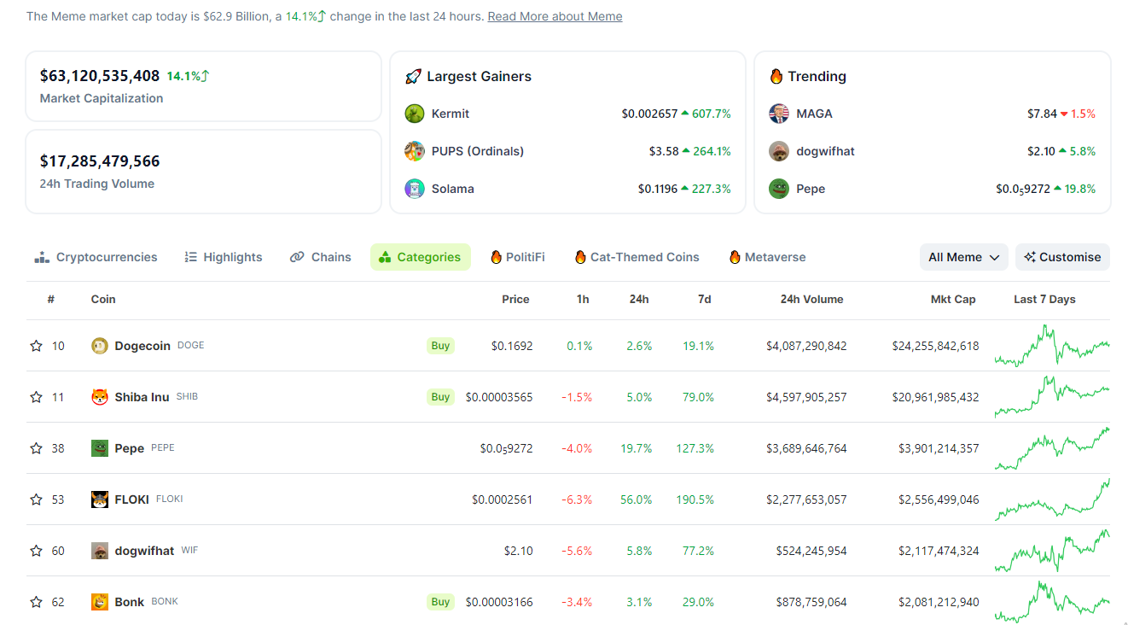This screenshot has width=1128, height=625.
Task: Click the Kermit logo in Largest Gainers
Action: (415, 114)
